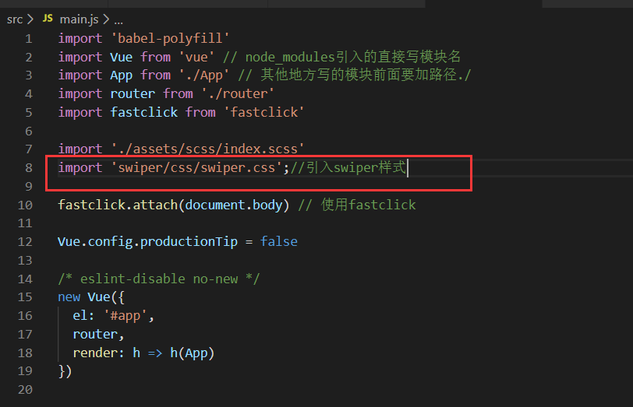Click the '#app' string on line 16

(x=126, y=315)
